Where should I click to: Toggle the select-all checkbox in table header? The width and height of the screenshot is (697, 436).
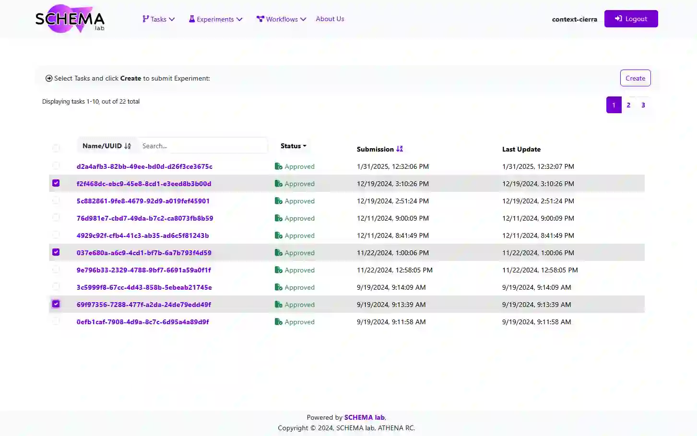click(x=56, y=148)
